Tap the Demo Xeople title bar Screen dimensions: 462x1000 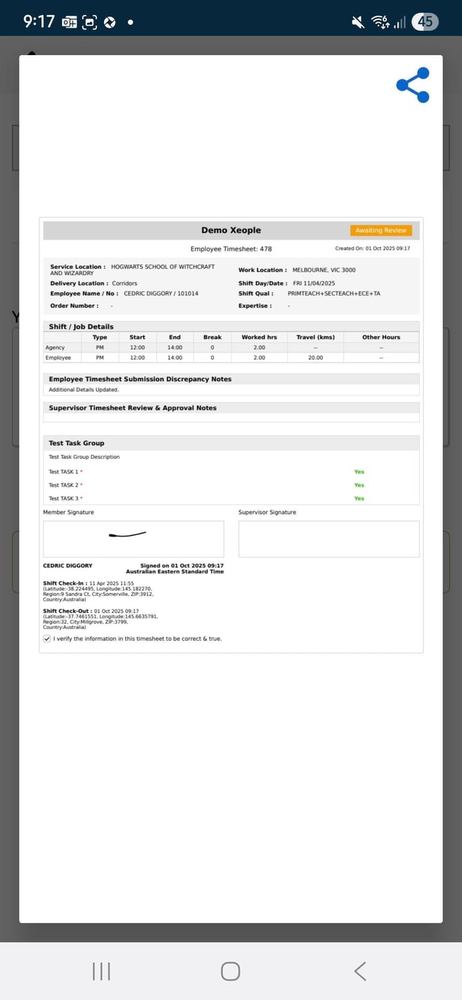(231, 230)
